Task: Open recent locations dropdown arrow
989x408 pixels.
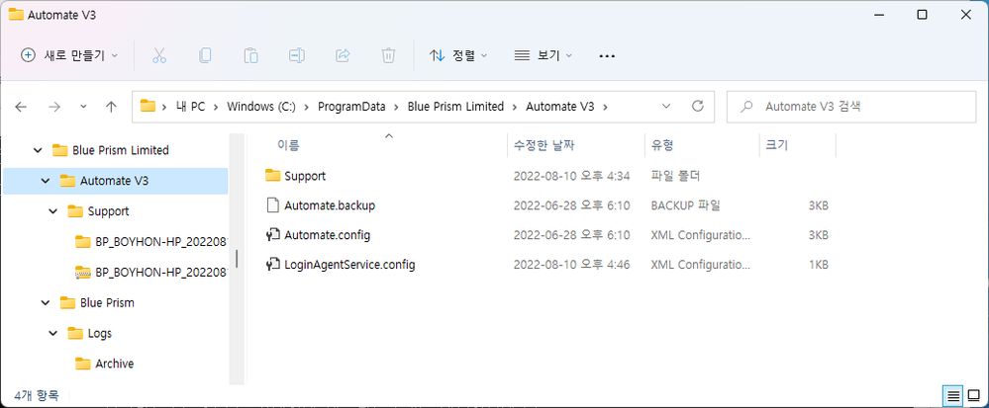Action: [83, 107]
